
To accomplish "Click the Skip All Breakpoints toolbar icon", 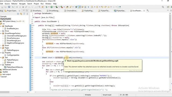I will point(13,7).
